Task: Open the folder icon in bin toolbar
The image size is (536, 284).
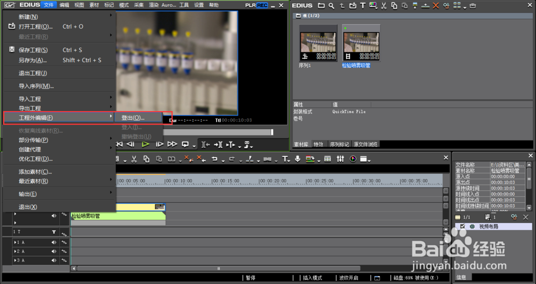Action: click(321, 5)
